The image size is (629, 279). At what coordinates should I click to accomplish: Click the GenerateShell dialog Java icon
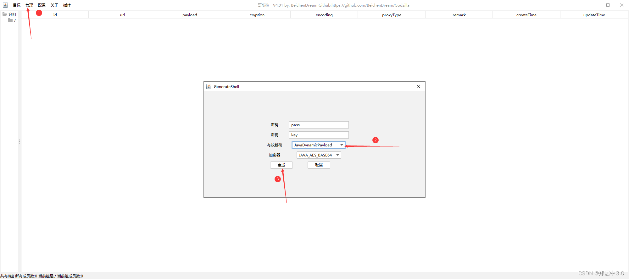(x=209, y=86)
